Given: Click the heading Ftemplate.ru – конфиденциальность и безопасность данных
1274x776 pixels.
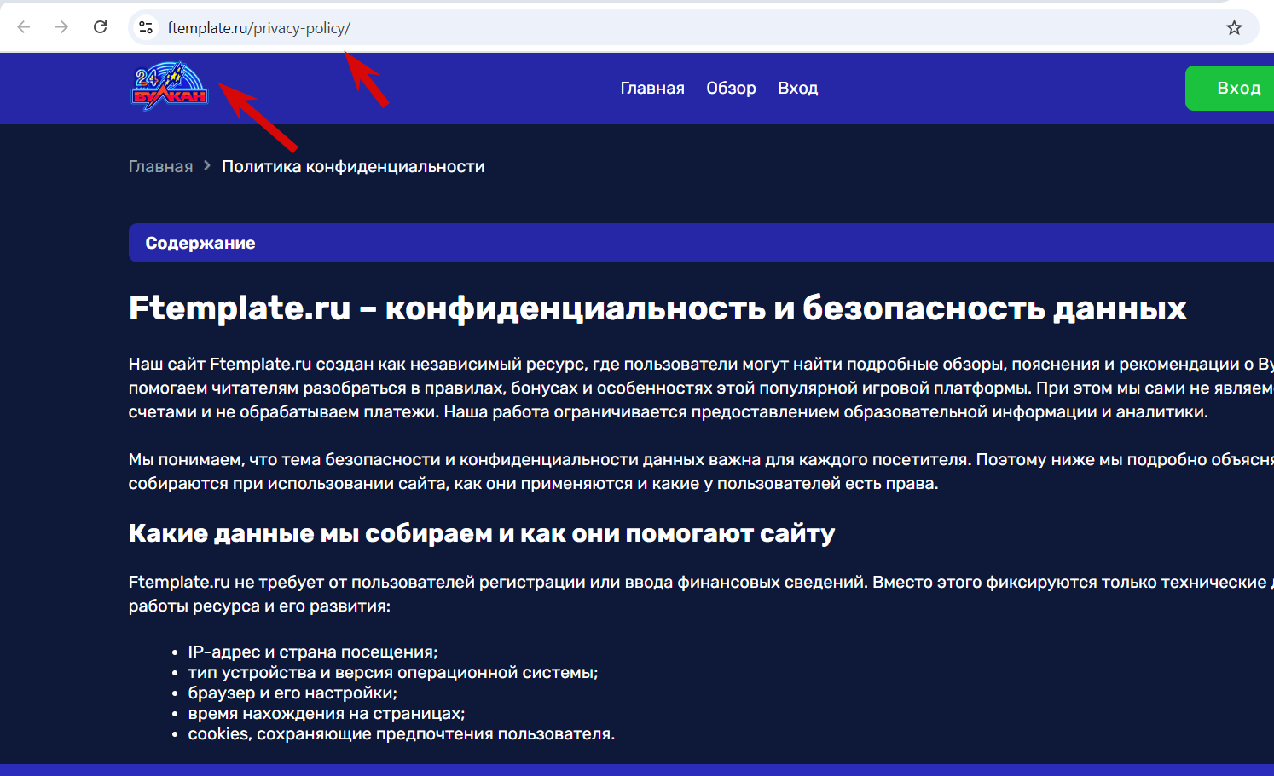Looking at the screenshot, I should click(657, 308).
